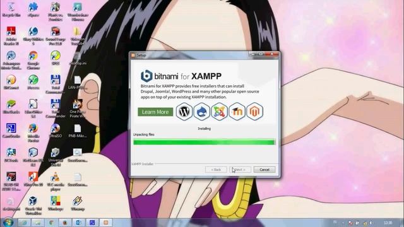404x227 pixels.
Task: Minimize the Setup installer window
Action: 253,54
